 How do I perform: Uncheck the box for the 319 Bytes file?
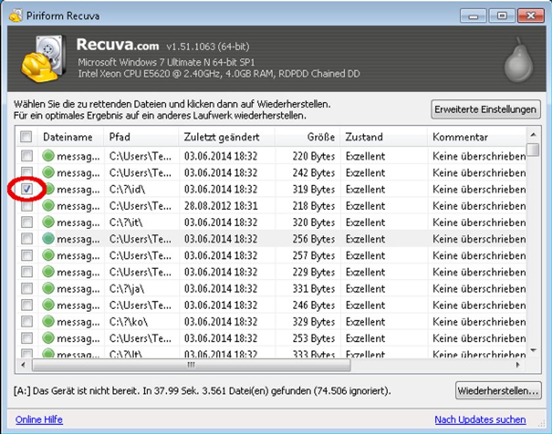pos(27,189)
